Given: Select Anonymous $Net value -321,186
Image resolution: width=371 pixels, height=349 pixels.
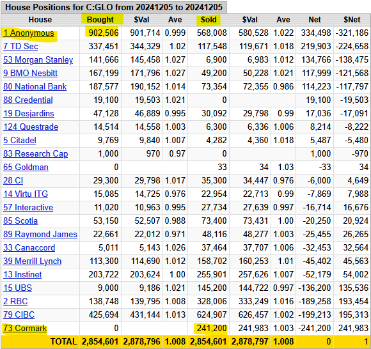Looking at the screenshot, I should point(352,33).
